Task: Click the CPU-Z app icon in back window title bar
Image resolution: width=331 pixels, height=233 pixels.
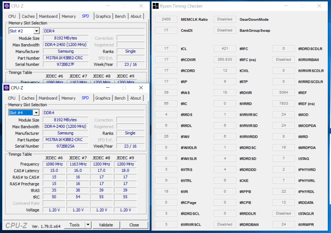Action: 6,6
